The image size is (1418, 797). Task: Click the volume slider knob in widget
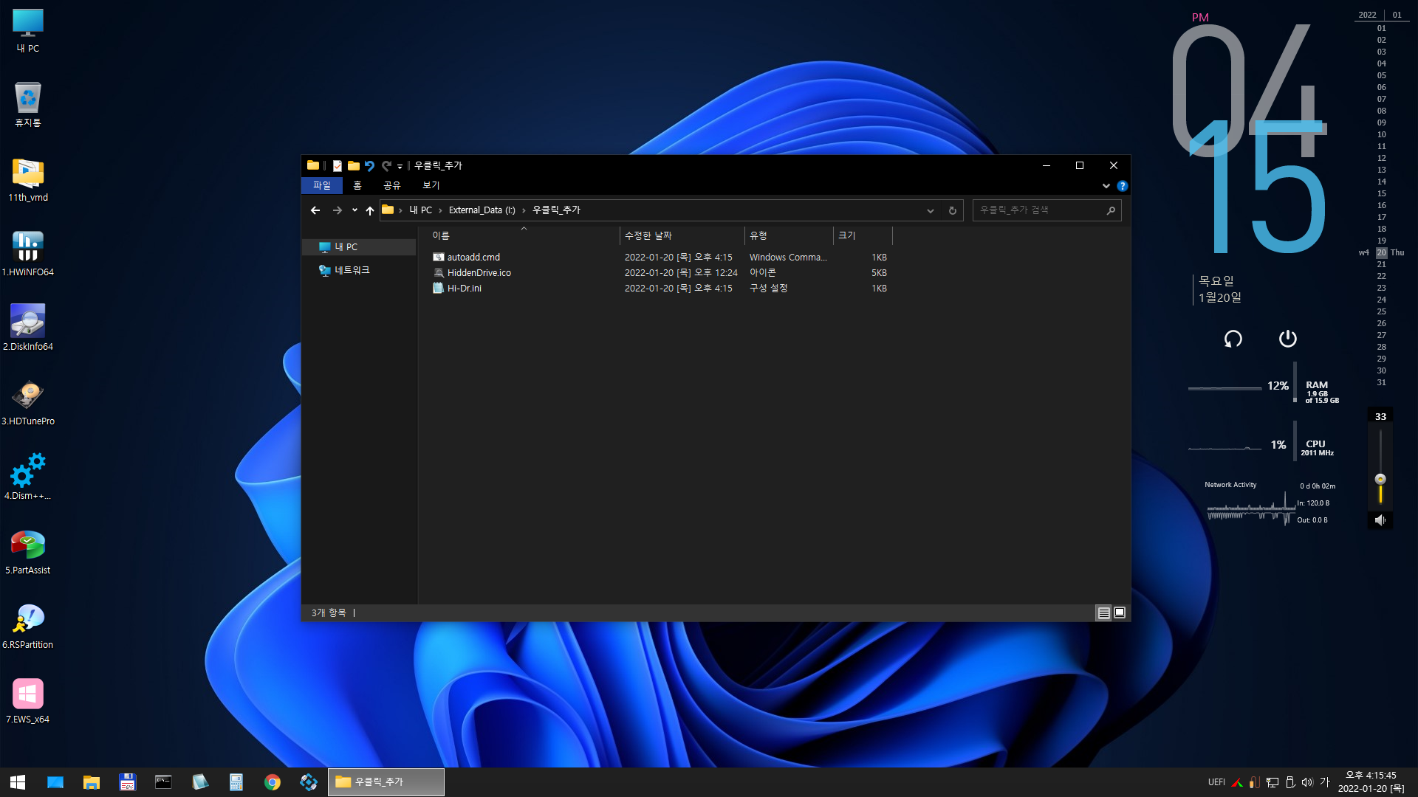pos(1380,480)
